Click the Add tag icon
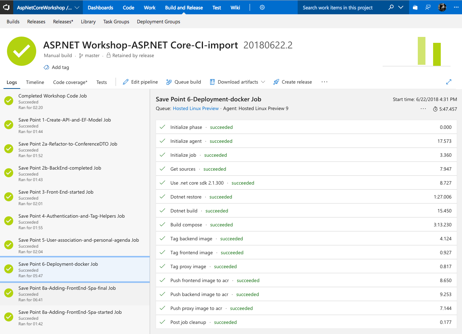This screenshot has height=334, width=462. click(x=46, y=67)
